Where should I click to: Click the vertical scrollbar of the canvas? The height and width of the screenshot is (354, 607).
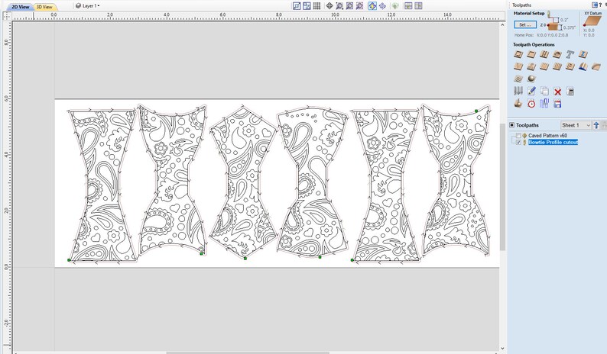pyautogui.click(x=502, y=185)
